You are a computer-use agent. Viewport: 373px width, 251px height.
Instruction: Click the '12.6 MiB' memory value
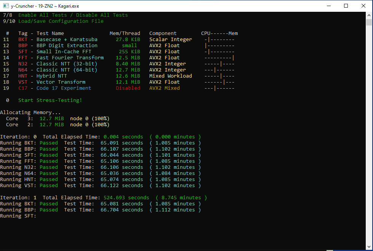pyautogui.click(x=128, y=76)
